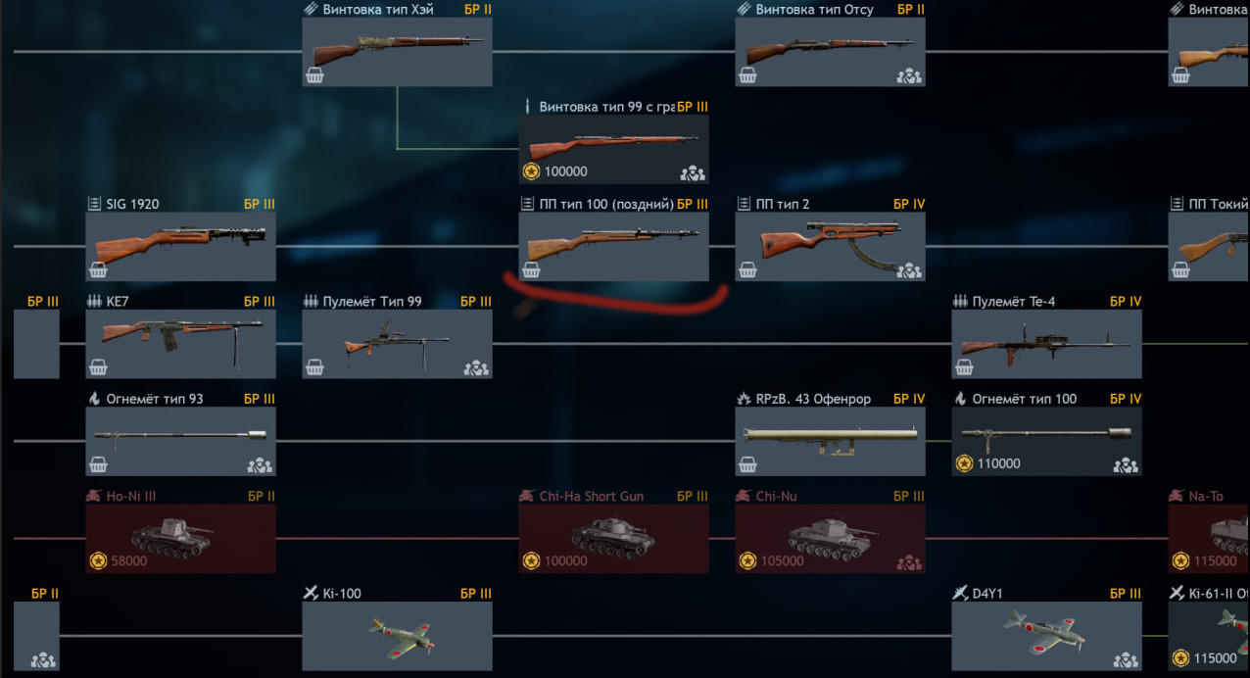
Task: Click the 115000 price on Ki-61-II card
Action: (x=1216, y=658)
